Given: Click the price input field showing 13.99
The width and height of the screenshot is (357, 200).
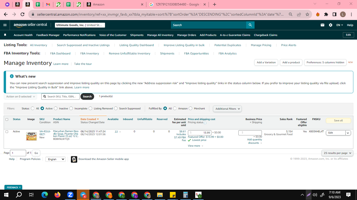Looking at the screenshot, I should (200, 133).
